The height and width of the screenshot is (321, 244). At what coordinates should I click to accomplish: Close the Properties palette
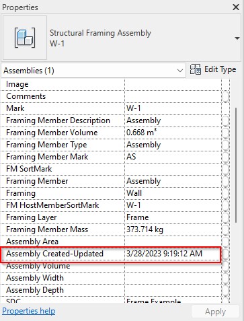(x=236, y=7)
